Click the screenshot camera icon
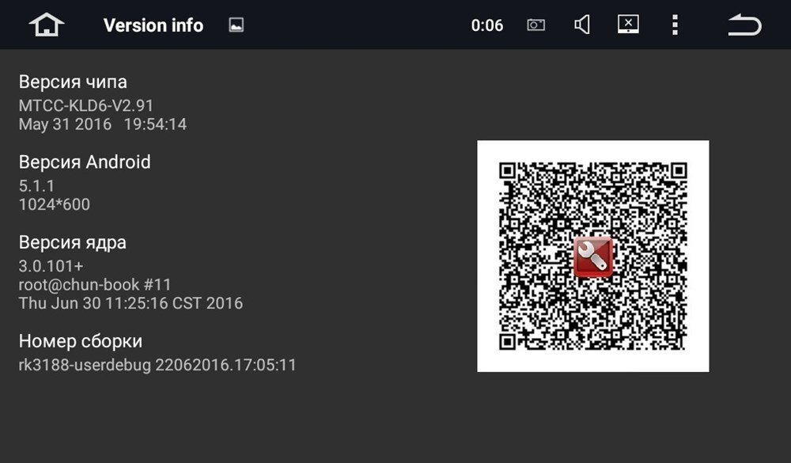Viewport: 791px width, 463px height. (x=536, y=25)
